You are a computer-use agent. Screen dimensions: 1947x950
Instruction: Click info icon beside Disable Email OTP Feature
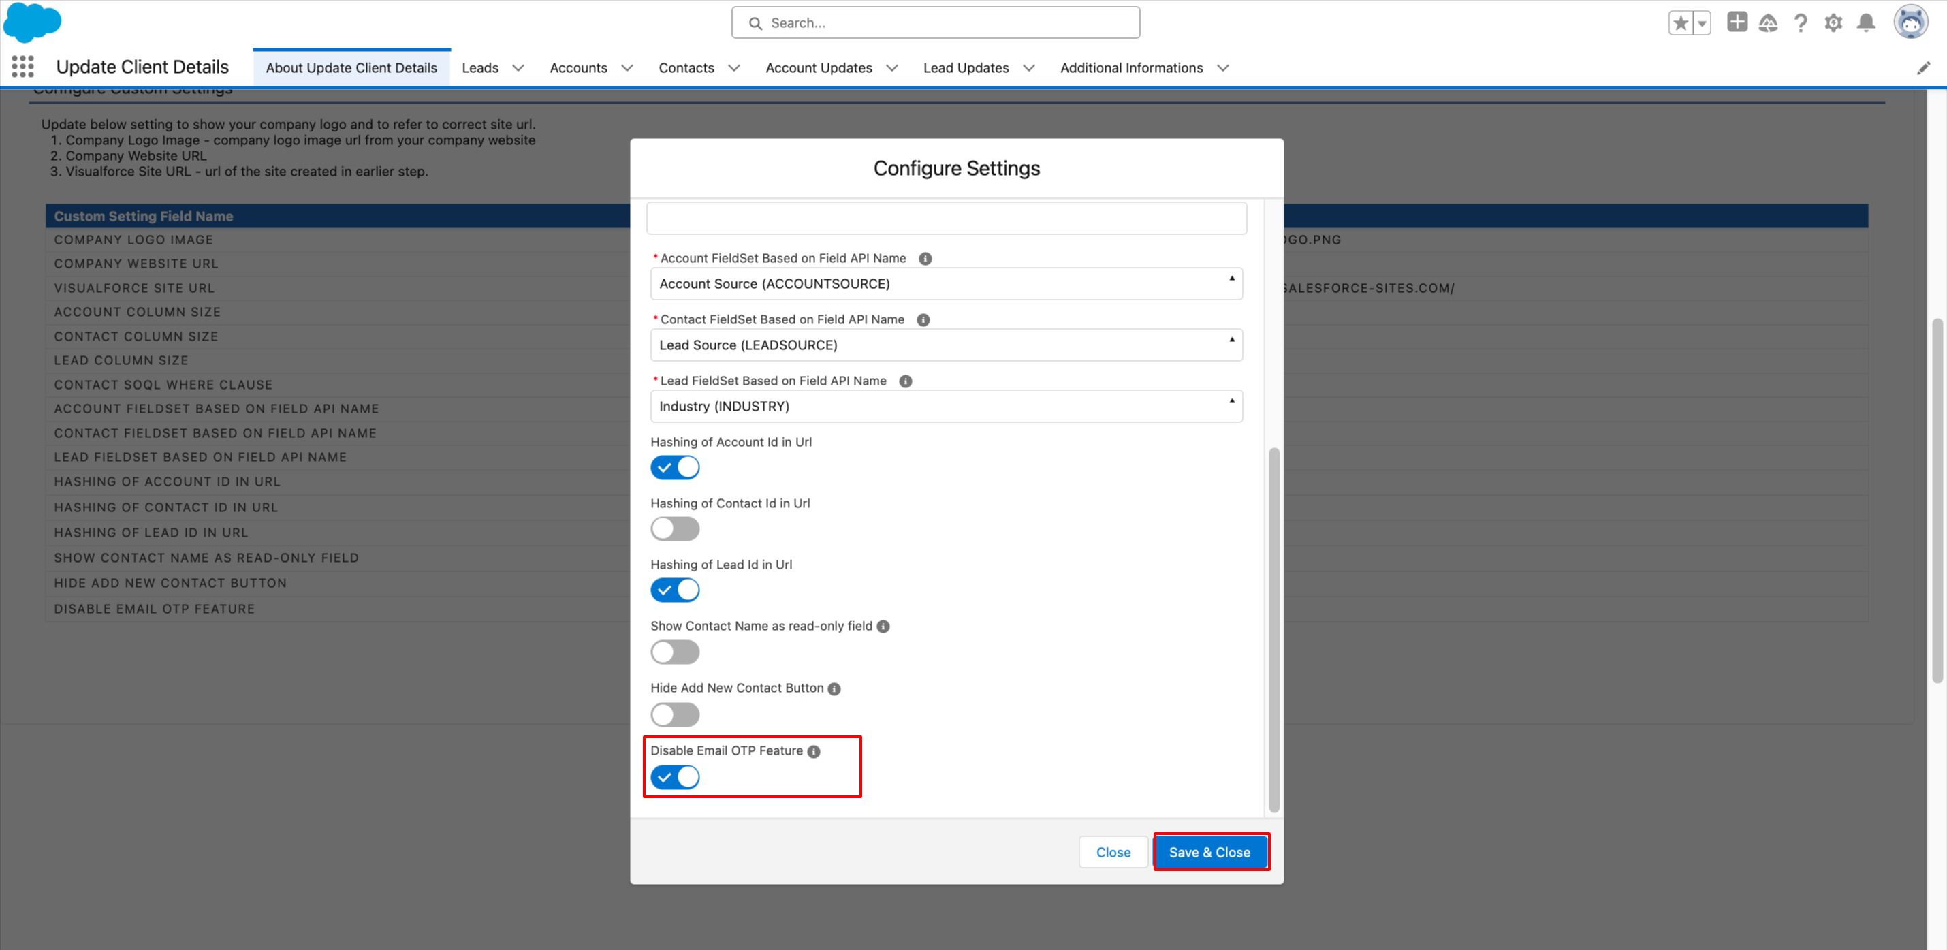(x=813, y=751)
